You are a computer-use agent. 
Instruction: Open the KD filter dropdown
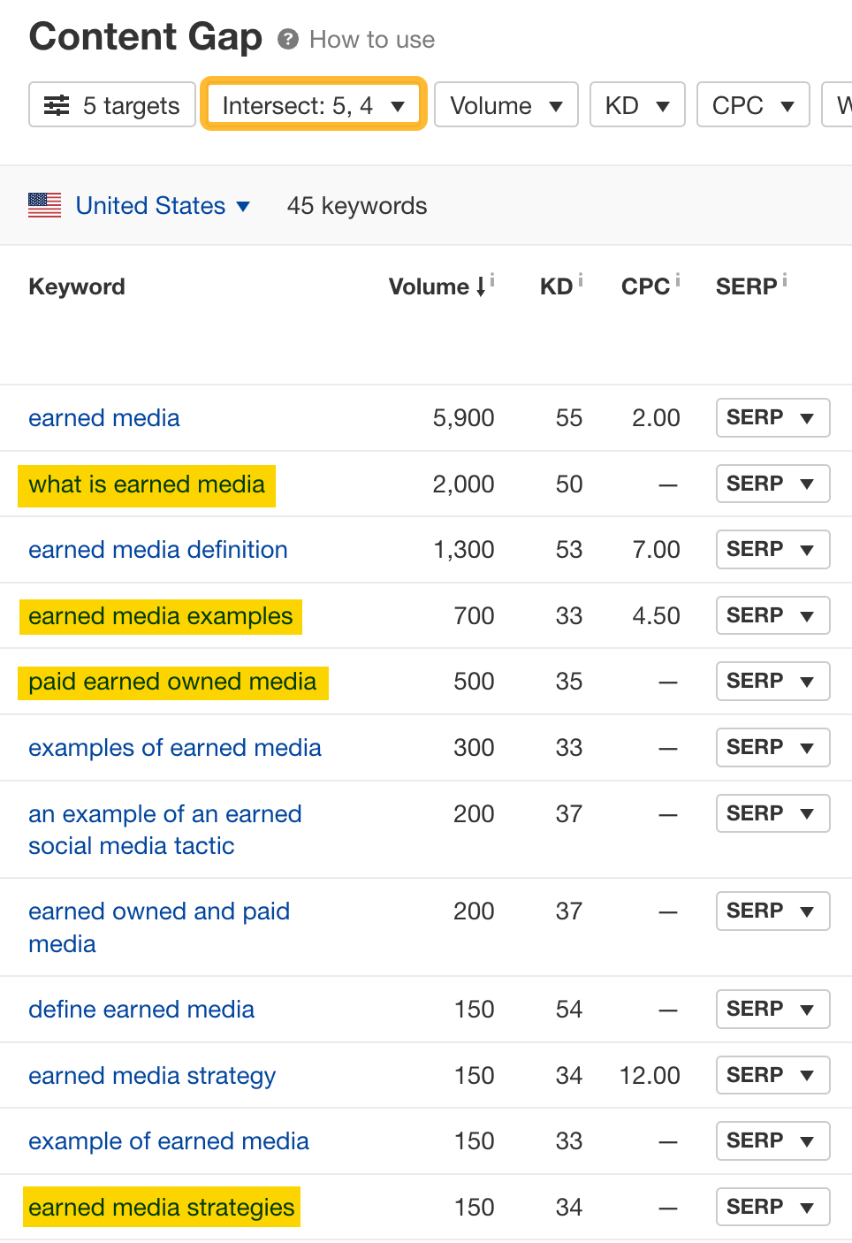click(636, 104)
